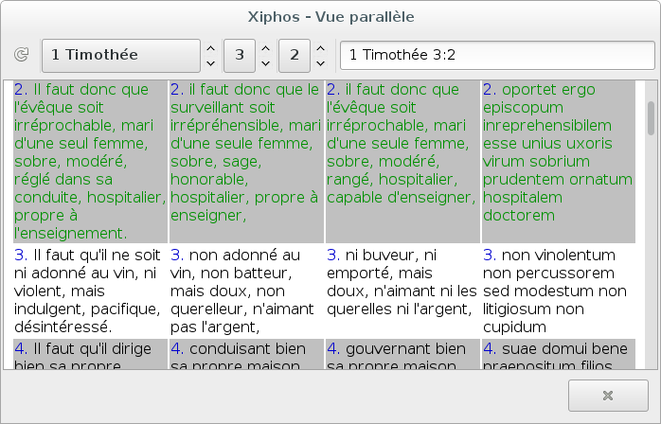The width and height of the screenshot is (661, 424).
Task: Open the book selector showing 1 Timothée
Action: click(121, 56)
